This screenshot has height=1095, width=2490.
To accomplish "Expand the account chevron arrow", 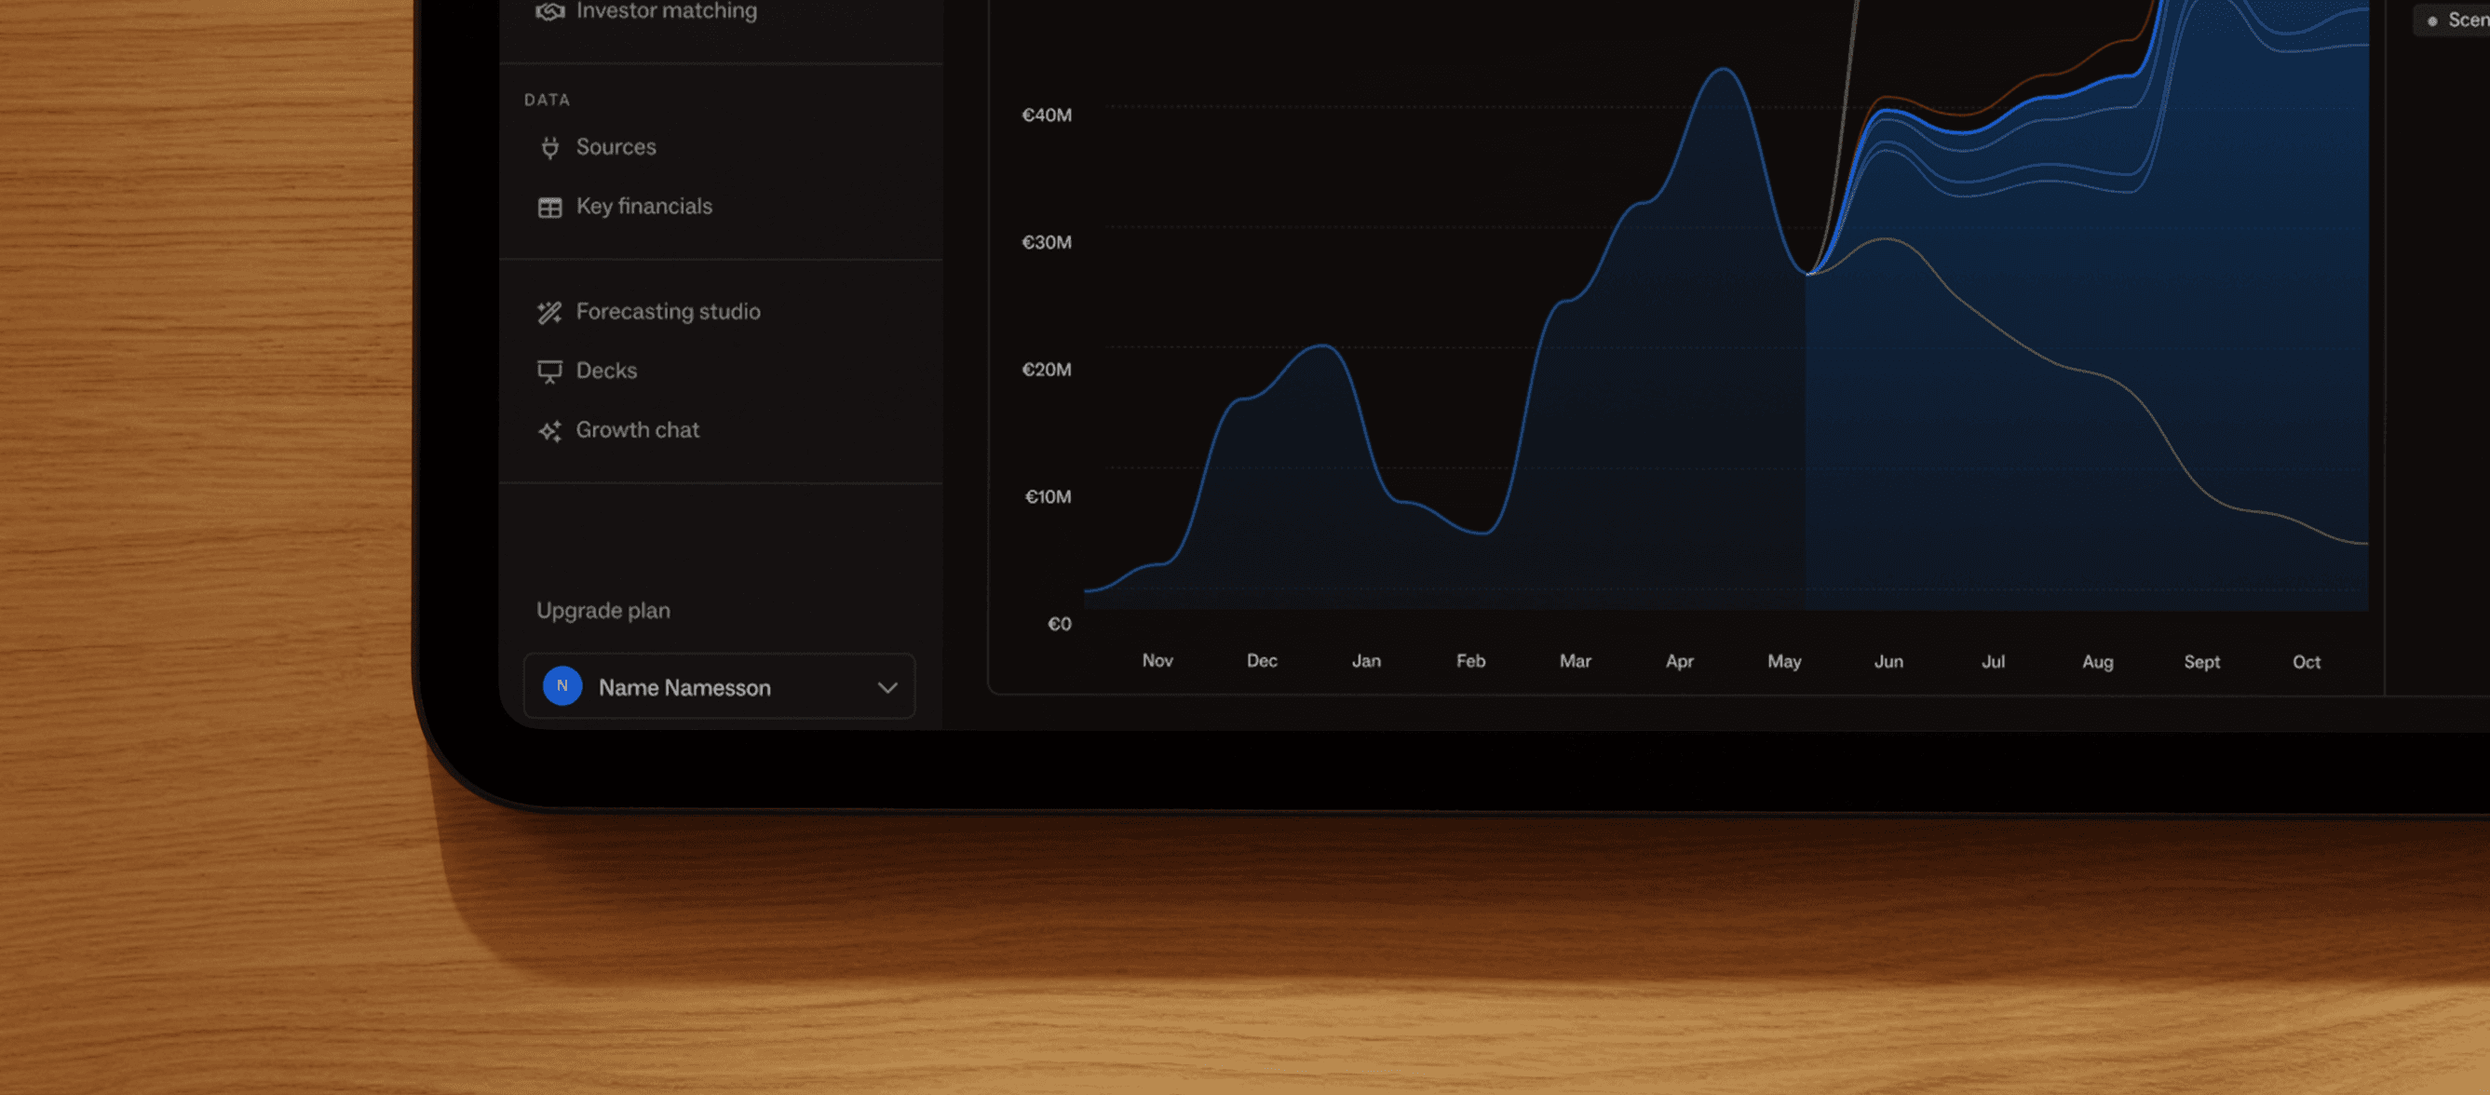I will pyautogui.click(x=887, y=687).
